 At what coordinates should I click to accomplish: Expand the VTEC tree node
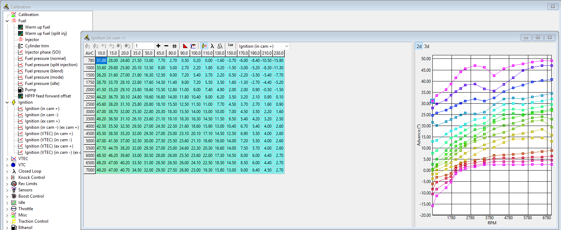(x=7, y=159)
